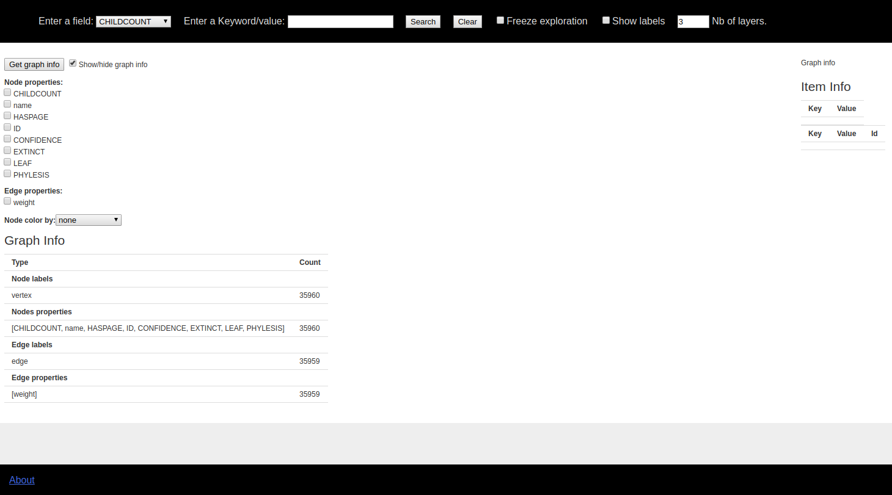
Task: Click the edge count 35959 in edge row
Action: tap(310, 361)
